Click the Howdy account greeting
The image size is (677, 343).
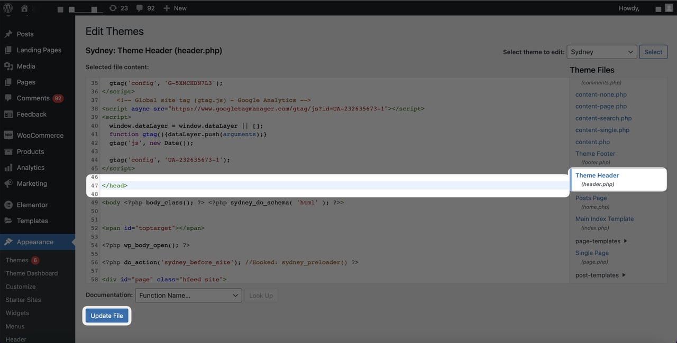[x=629, y=8]
